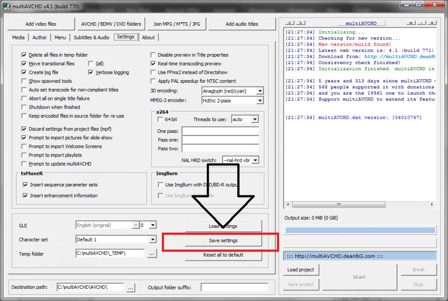Viewport: 448px width, 301px height.
Task: Expand Threads to use dropdown
Action: [x=254, y=120]
